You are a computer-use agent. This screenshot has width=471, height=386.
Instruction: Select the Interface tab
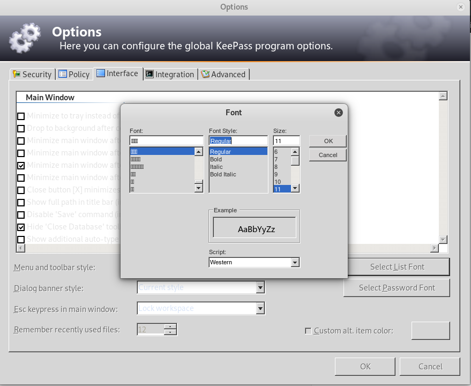(x=118, y=73)
